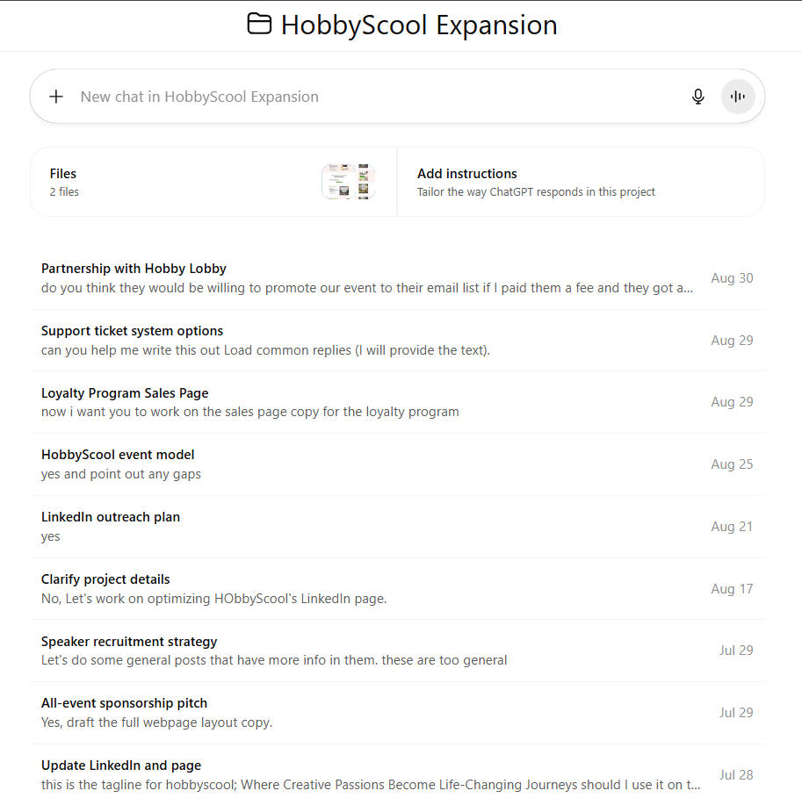Open the Loyalty Program Sales Page chat

tap(397, 402)
